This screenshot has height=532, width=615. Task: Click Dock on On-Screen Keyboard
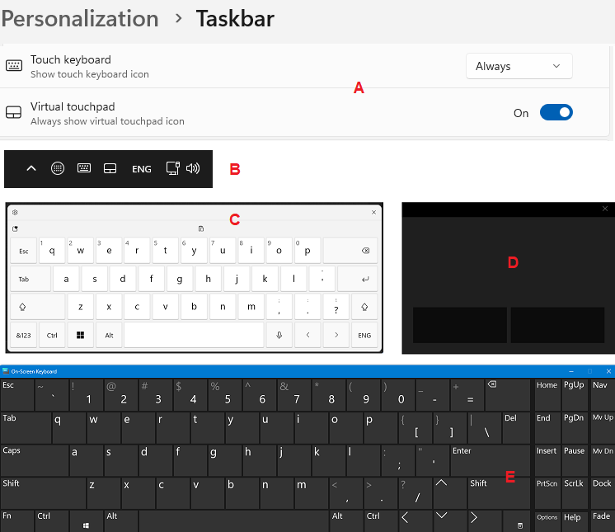[x=602, y=492]
